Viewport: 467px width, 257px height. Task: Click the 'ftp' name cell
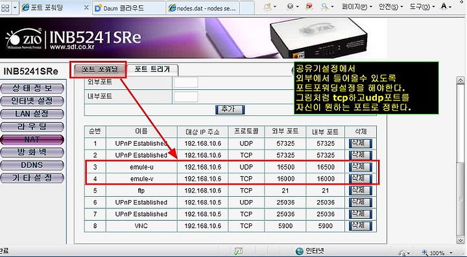pyautogui.click(x=141, y=190)
